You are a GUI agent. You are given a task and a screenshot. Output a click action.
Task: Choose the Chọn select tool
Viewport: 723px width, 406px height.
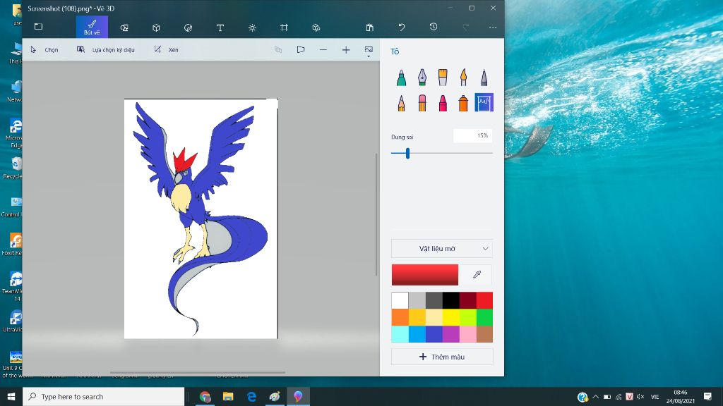tap(44, 50)
